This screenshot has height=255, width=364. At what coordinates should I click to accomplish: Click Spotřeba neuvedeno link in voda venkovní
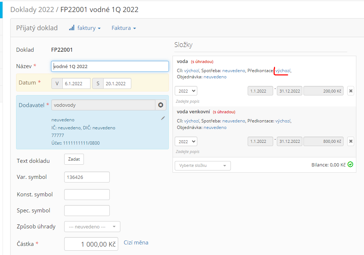pos(233,121)
